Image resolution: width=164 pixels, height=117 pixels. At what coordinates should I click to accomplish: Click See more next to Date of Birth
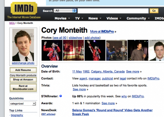(x=133, y=71)
